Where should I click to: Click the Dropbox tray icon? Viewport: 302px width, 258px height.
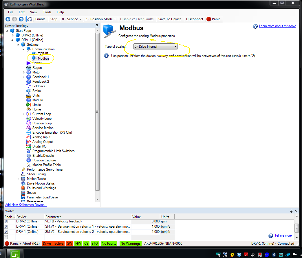tap(239, 255)
